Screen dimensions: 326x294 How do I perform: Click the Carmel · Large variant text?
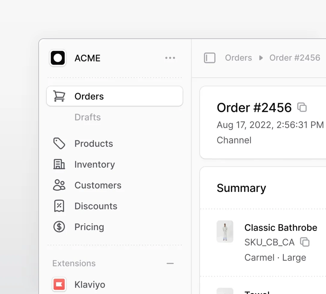click(275, 258)
